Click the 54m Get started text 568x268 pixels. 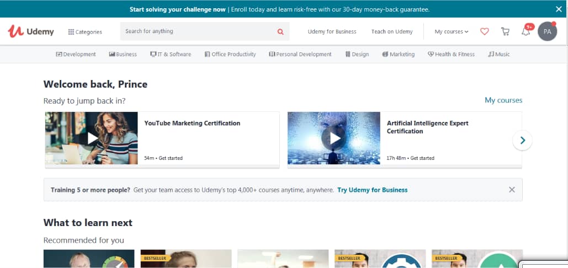(163, 158)
